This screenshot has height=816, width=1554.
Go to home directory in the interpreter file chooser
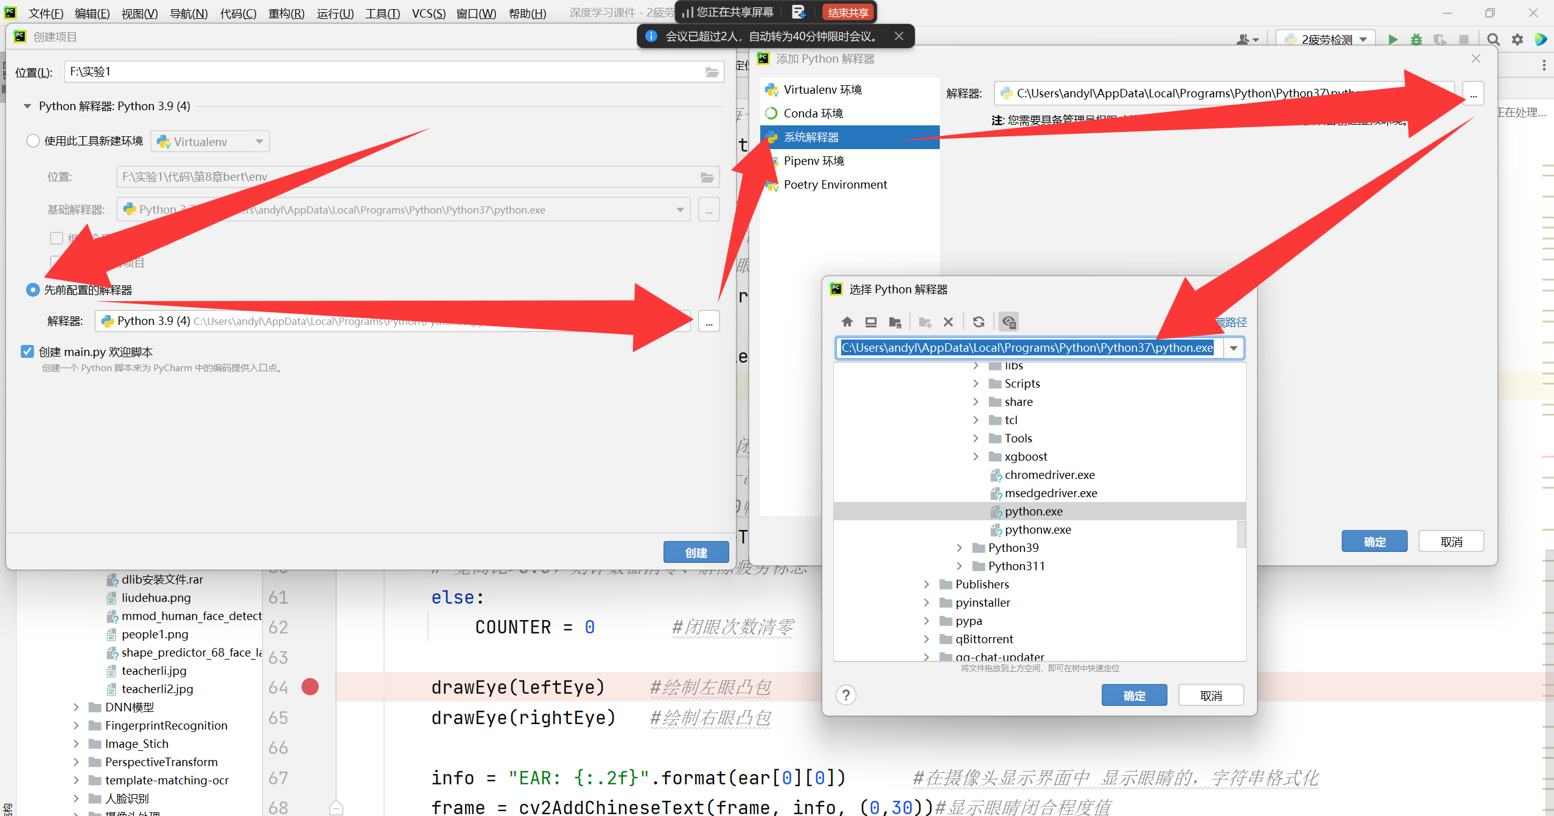(x=847, y=322)
